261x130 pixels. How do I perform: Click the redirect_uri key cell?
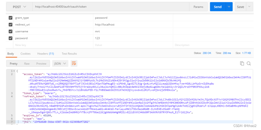click(x=53, y=25)
